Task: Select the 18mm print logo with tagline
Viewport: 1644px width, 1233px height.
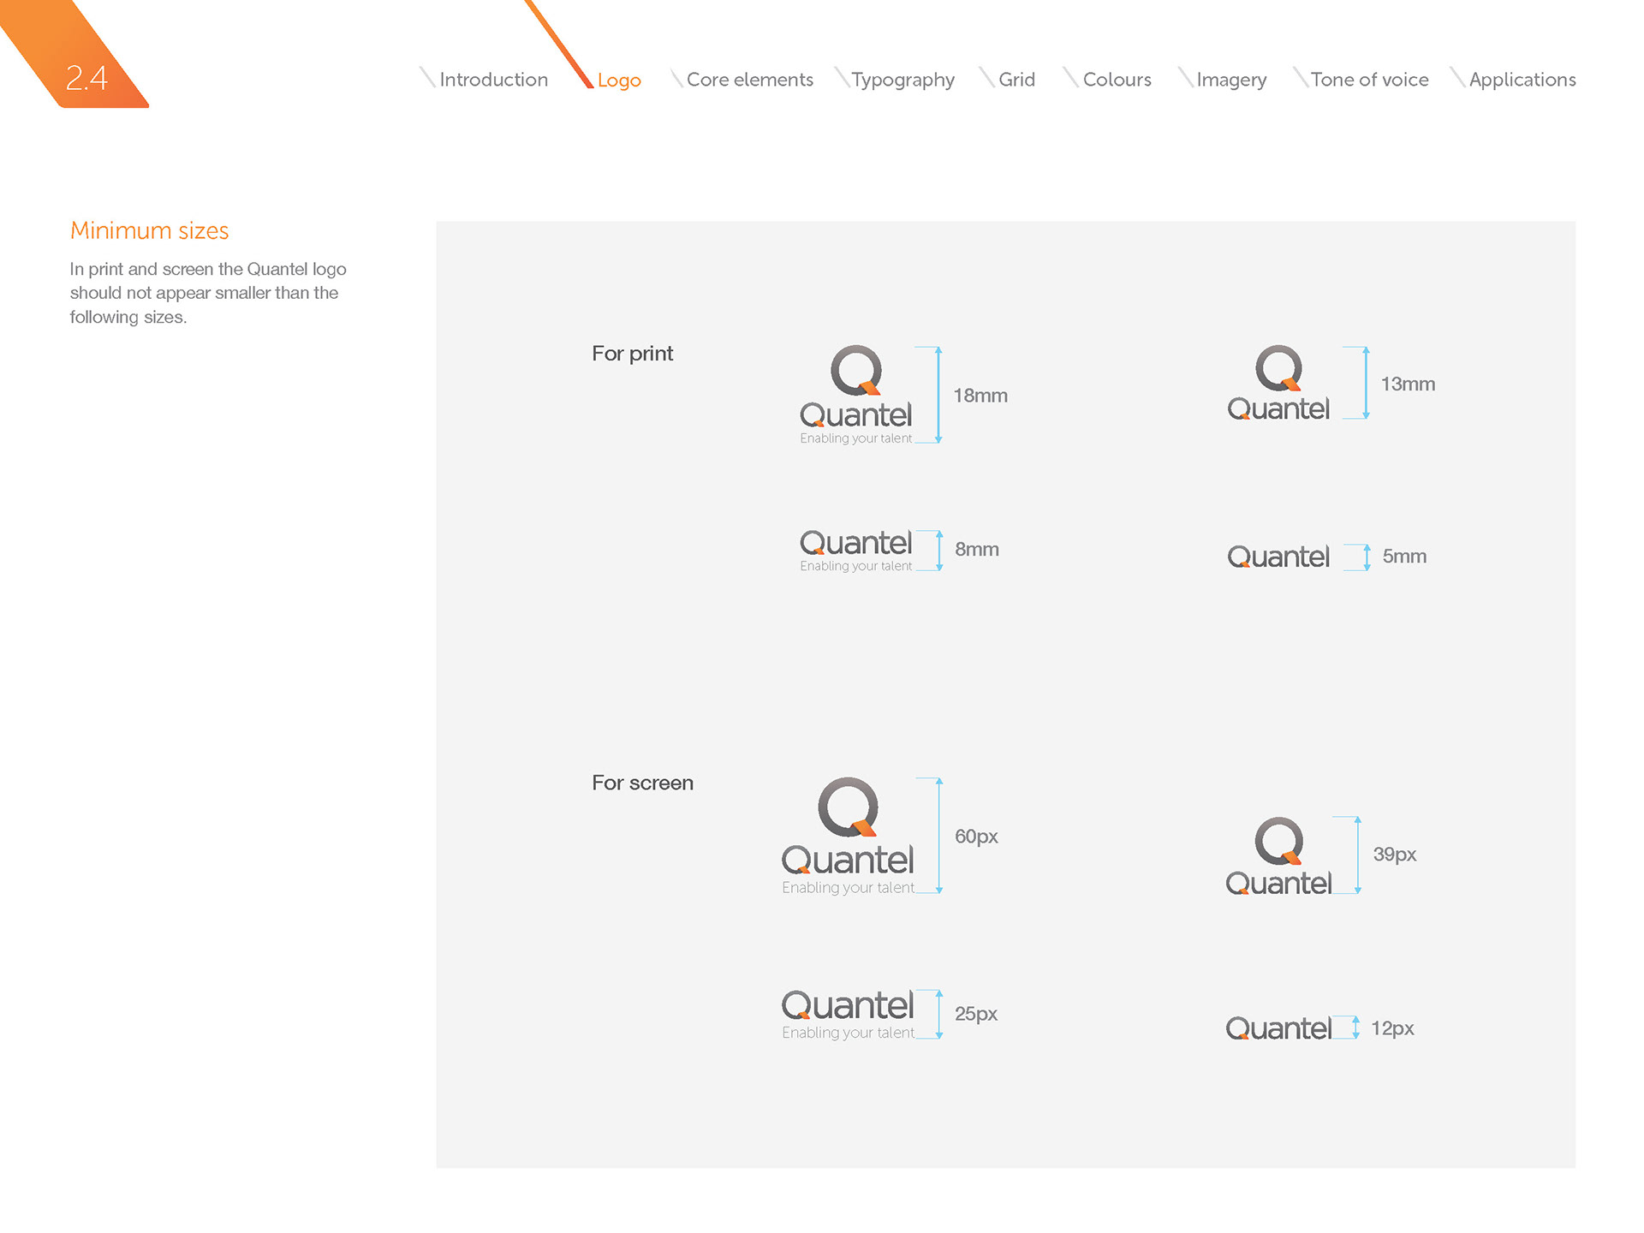Action: 855,395
